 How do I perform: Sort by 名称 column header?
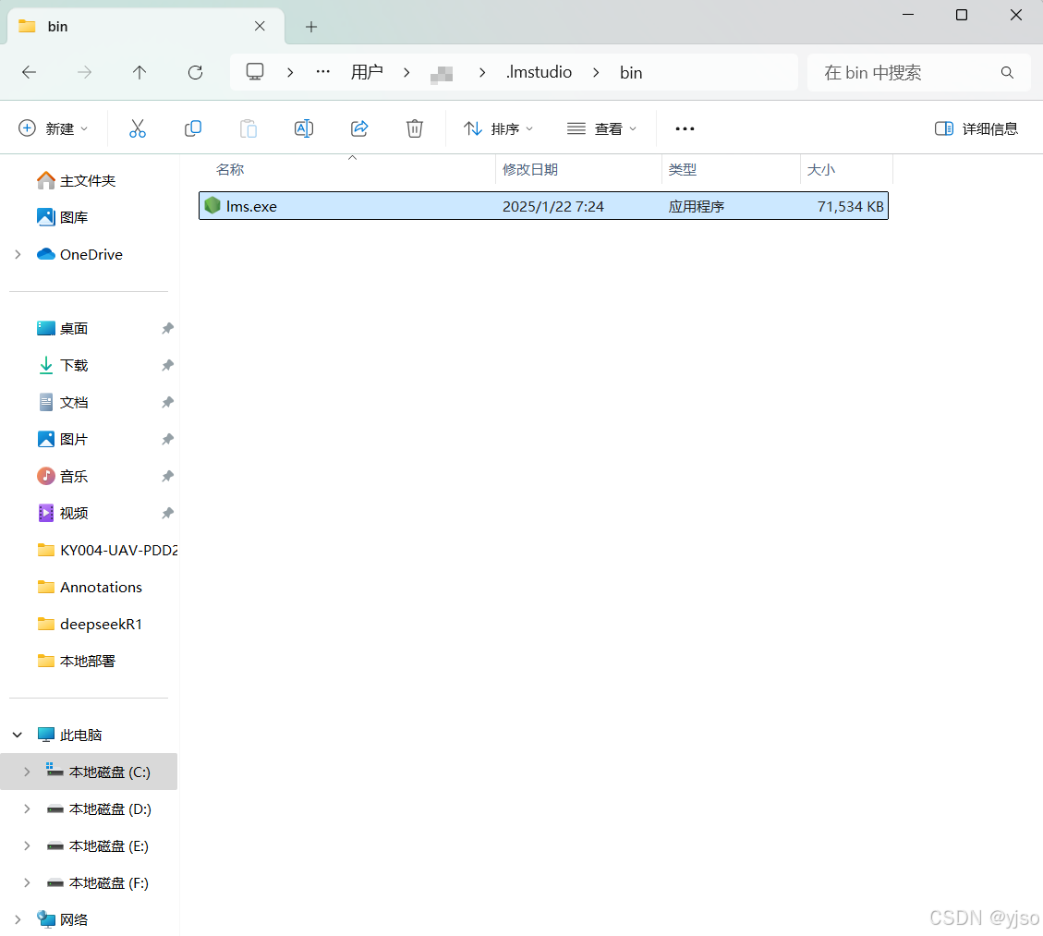point(230,170)
